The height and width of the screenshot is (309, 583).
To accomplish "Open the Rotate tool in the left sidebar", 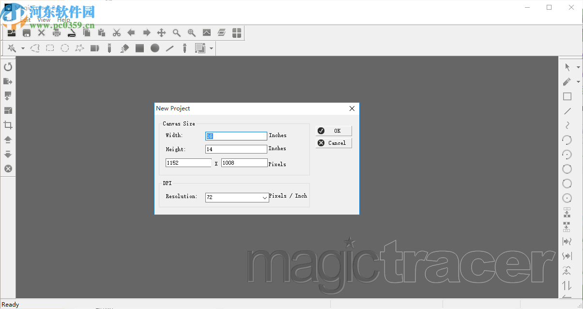I will 8,67.
